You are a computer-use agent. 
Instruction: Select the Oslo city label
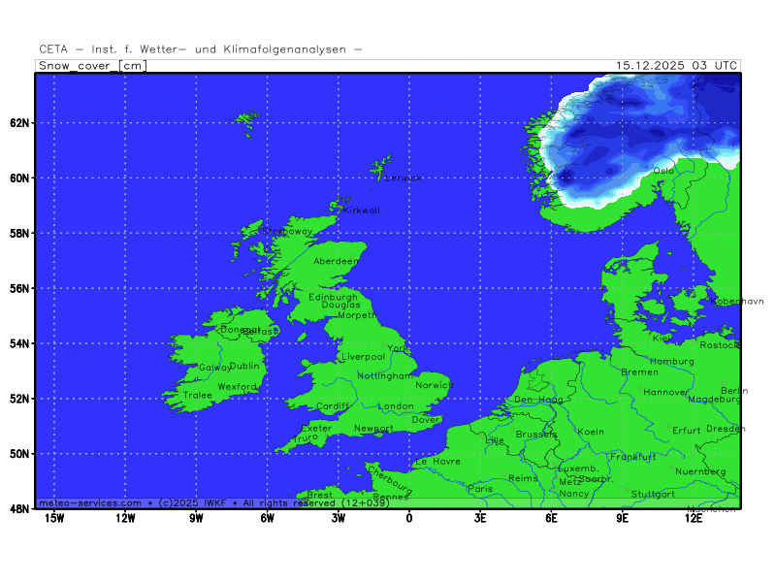[x=663, y=171]
